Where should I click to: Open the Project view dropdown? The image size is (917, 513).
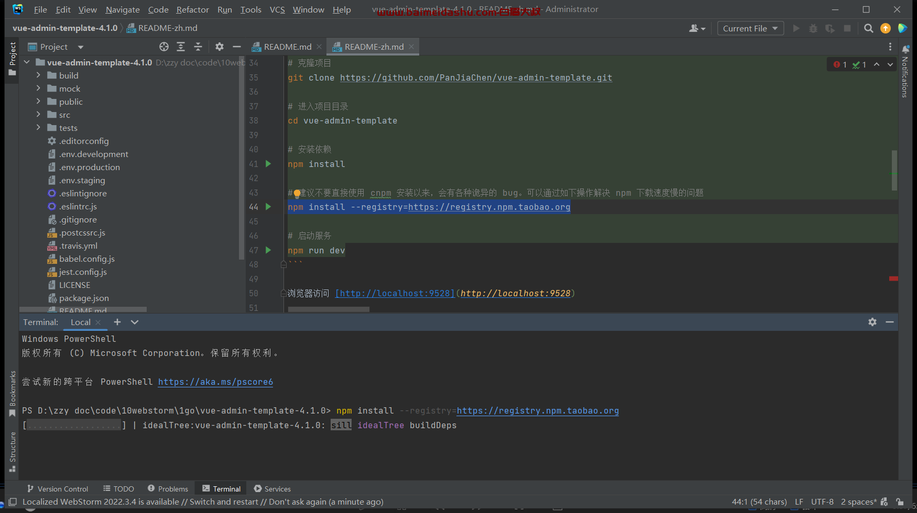pyautogui.click(x=81, y=47)
